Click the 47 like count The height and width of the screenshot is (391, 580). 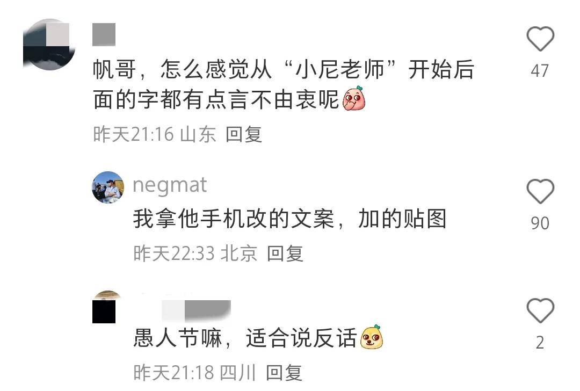(540, 71)
